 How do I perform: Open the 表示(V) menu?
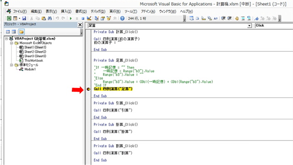(51, 11)
